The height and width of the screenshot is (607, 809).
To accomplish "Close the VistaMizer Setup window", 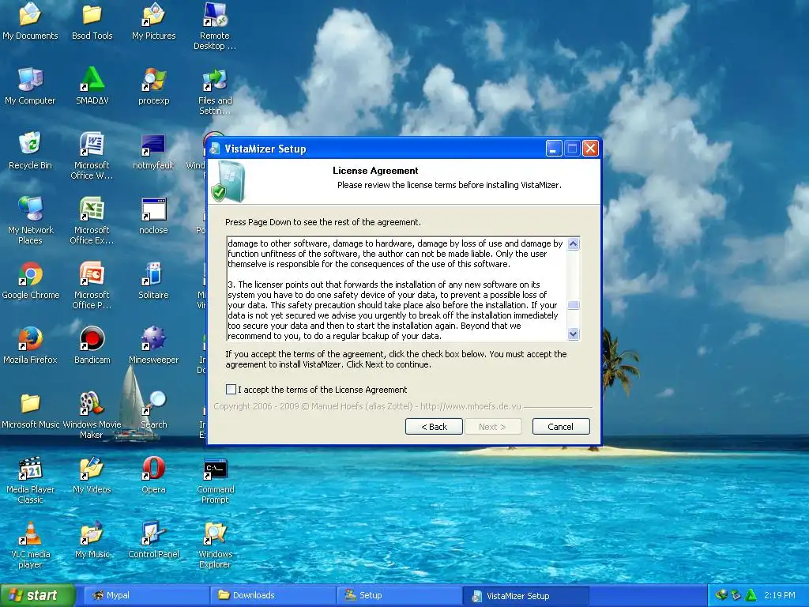I will point(590,149).
